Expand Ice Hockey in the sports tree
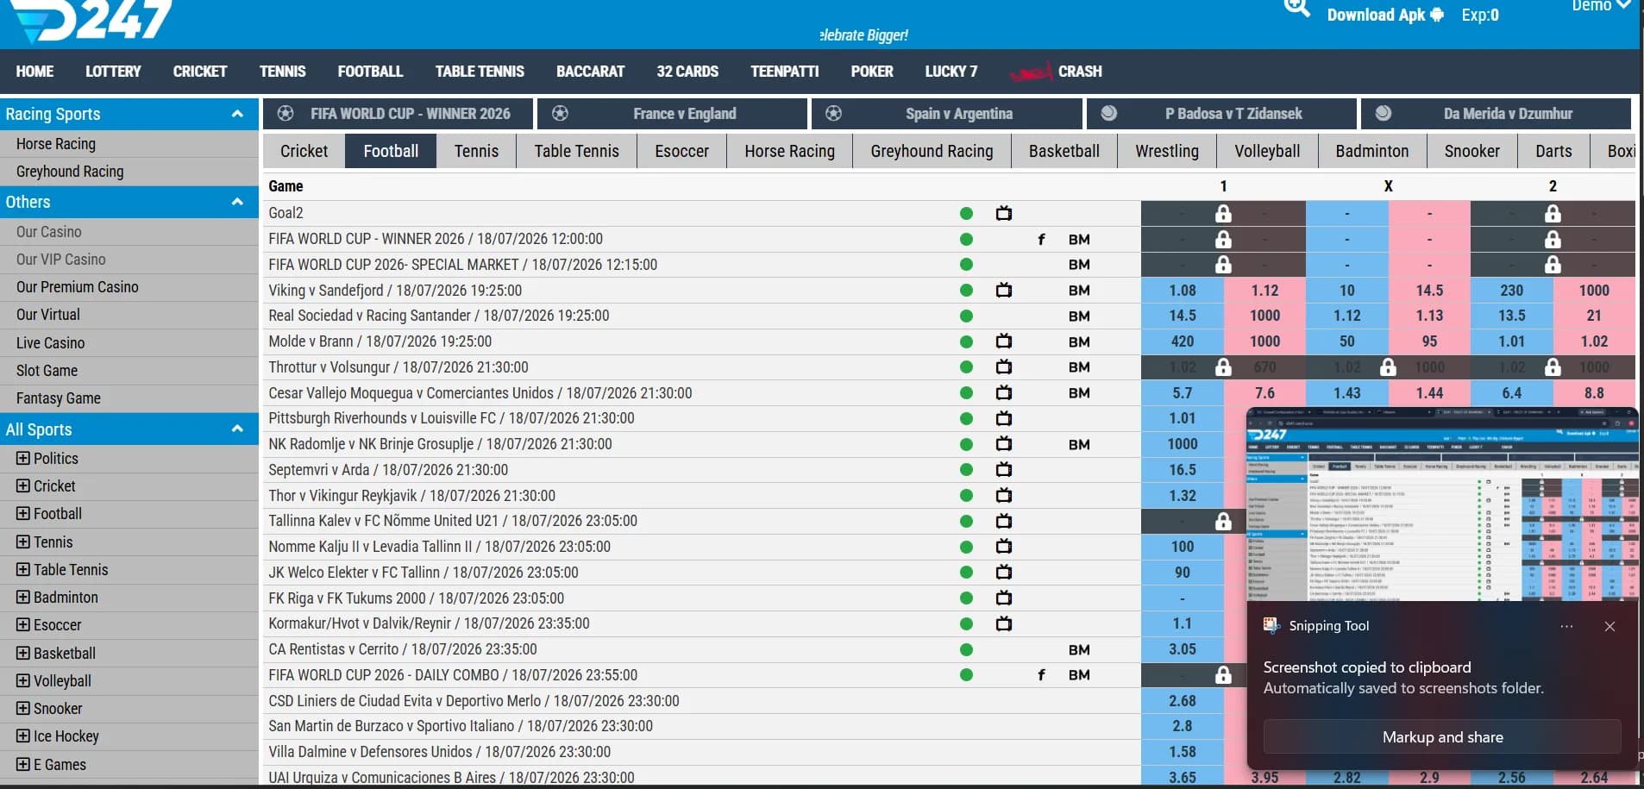 23,736
